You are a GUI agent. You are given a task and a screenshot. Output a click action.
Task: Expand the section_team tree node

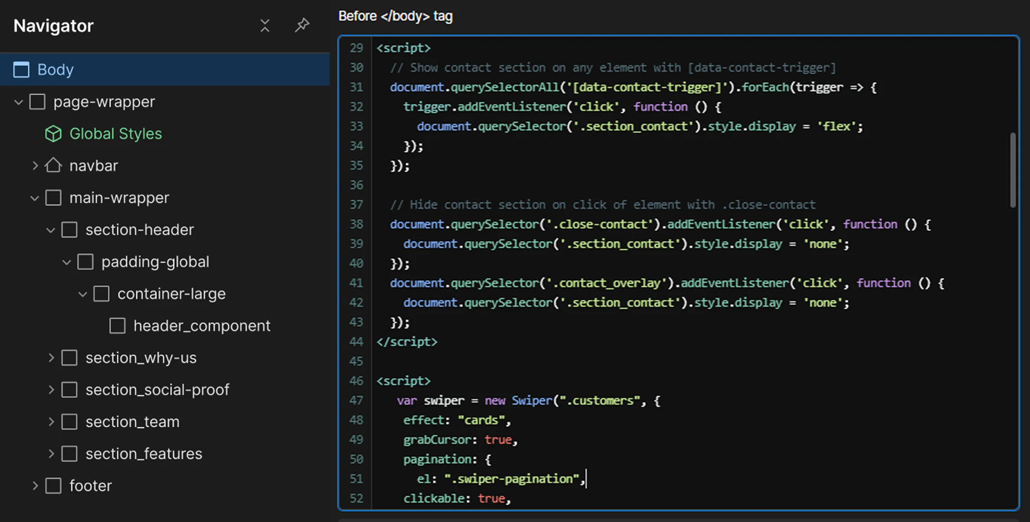click(x=51, y=422)
